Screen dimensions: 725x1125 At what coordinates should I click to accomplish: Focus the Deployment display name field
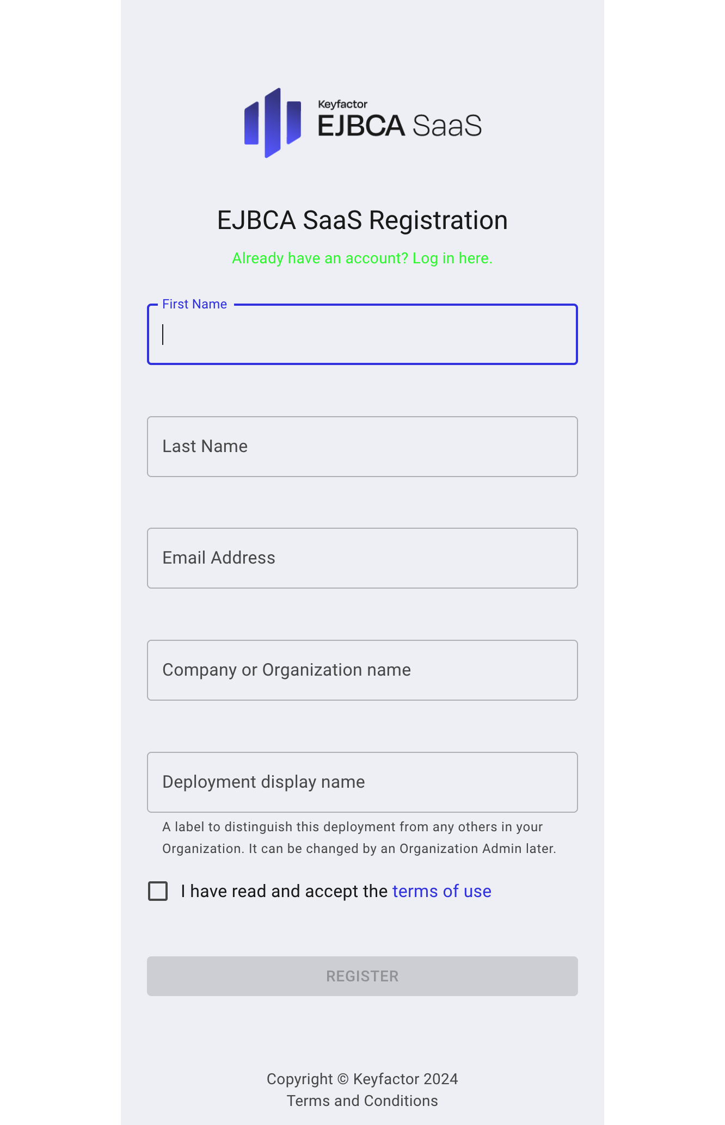click(362, 782)
